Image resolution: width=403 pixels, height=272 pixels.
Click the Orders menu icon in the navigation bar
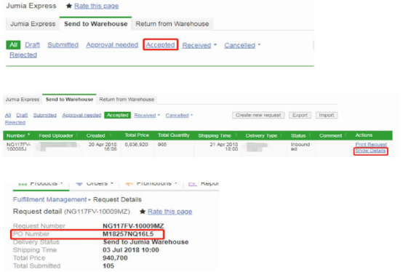tap(79, 183)
